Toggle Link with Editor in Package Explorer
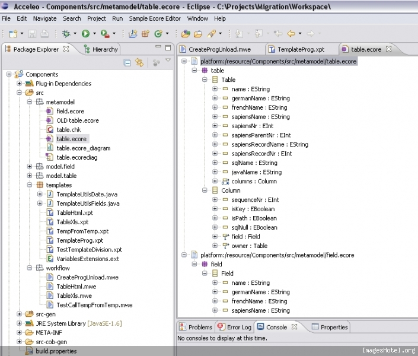This screenshot has width=418, height=356. click(x=139, y=62)
